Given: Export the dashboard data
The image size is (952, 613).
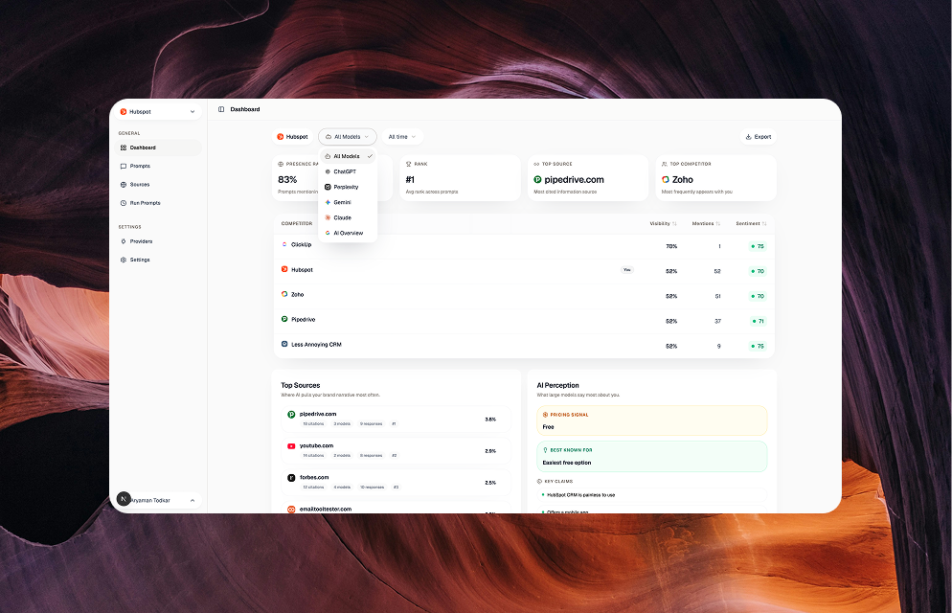Looking at the screenshot, I should point(758,137).
